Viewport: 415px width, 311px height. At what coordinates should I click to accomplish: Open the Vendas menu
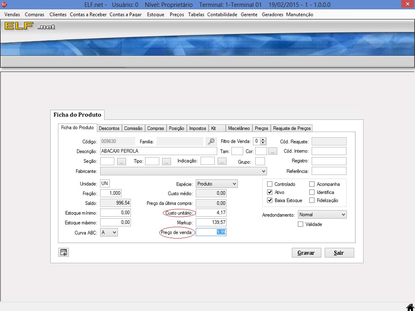coord(12,15)
